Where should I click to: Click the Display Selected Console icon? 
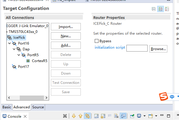(139, 116)
